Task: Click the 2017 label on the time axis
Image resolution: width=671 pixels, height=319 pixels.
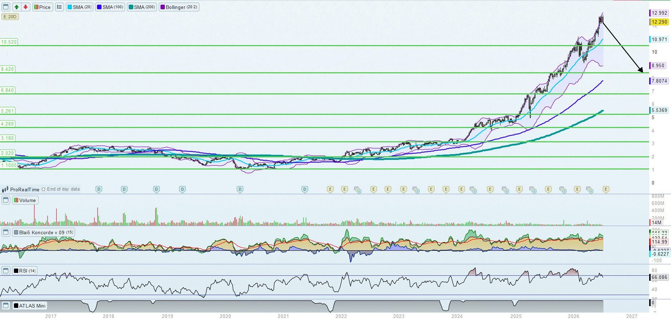Action: pos(51,316)
